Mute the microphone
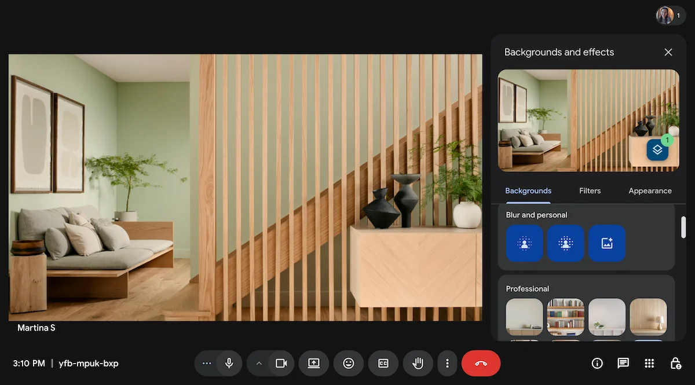The width and height of the screenshot is (695, 385). click(229, 363)
